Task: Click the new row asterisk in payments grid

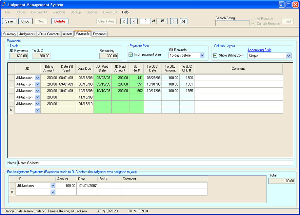Action: click(x=11, y=110)
